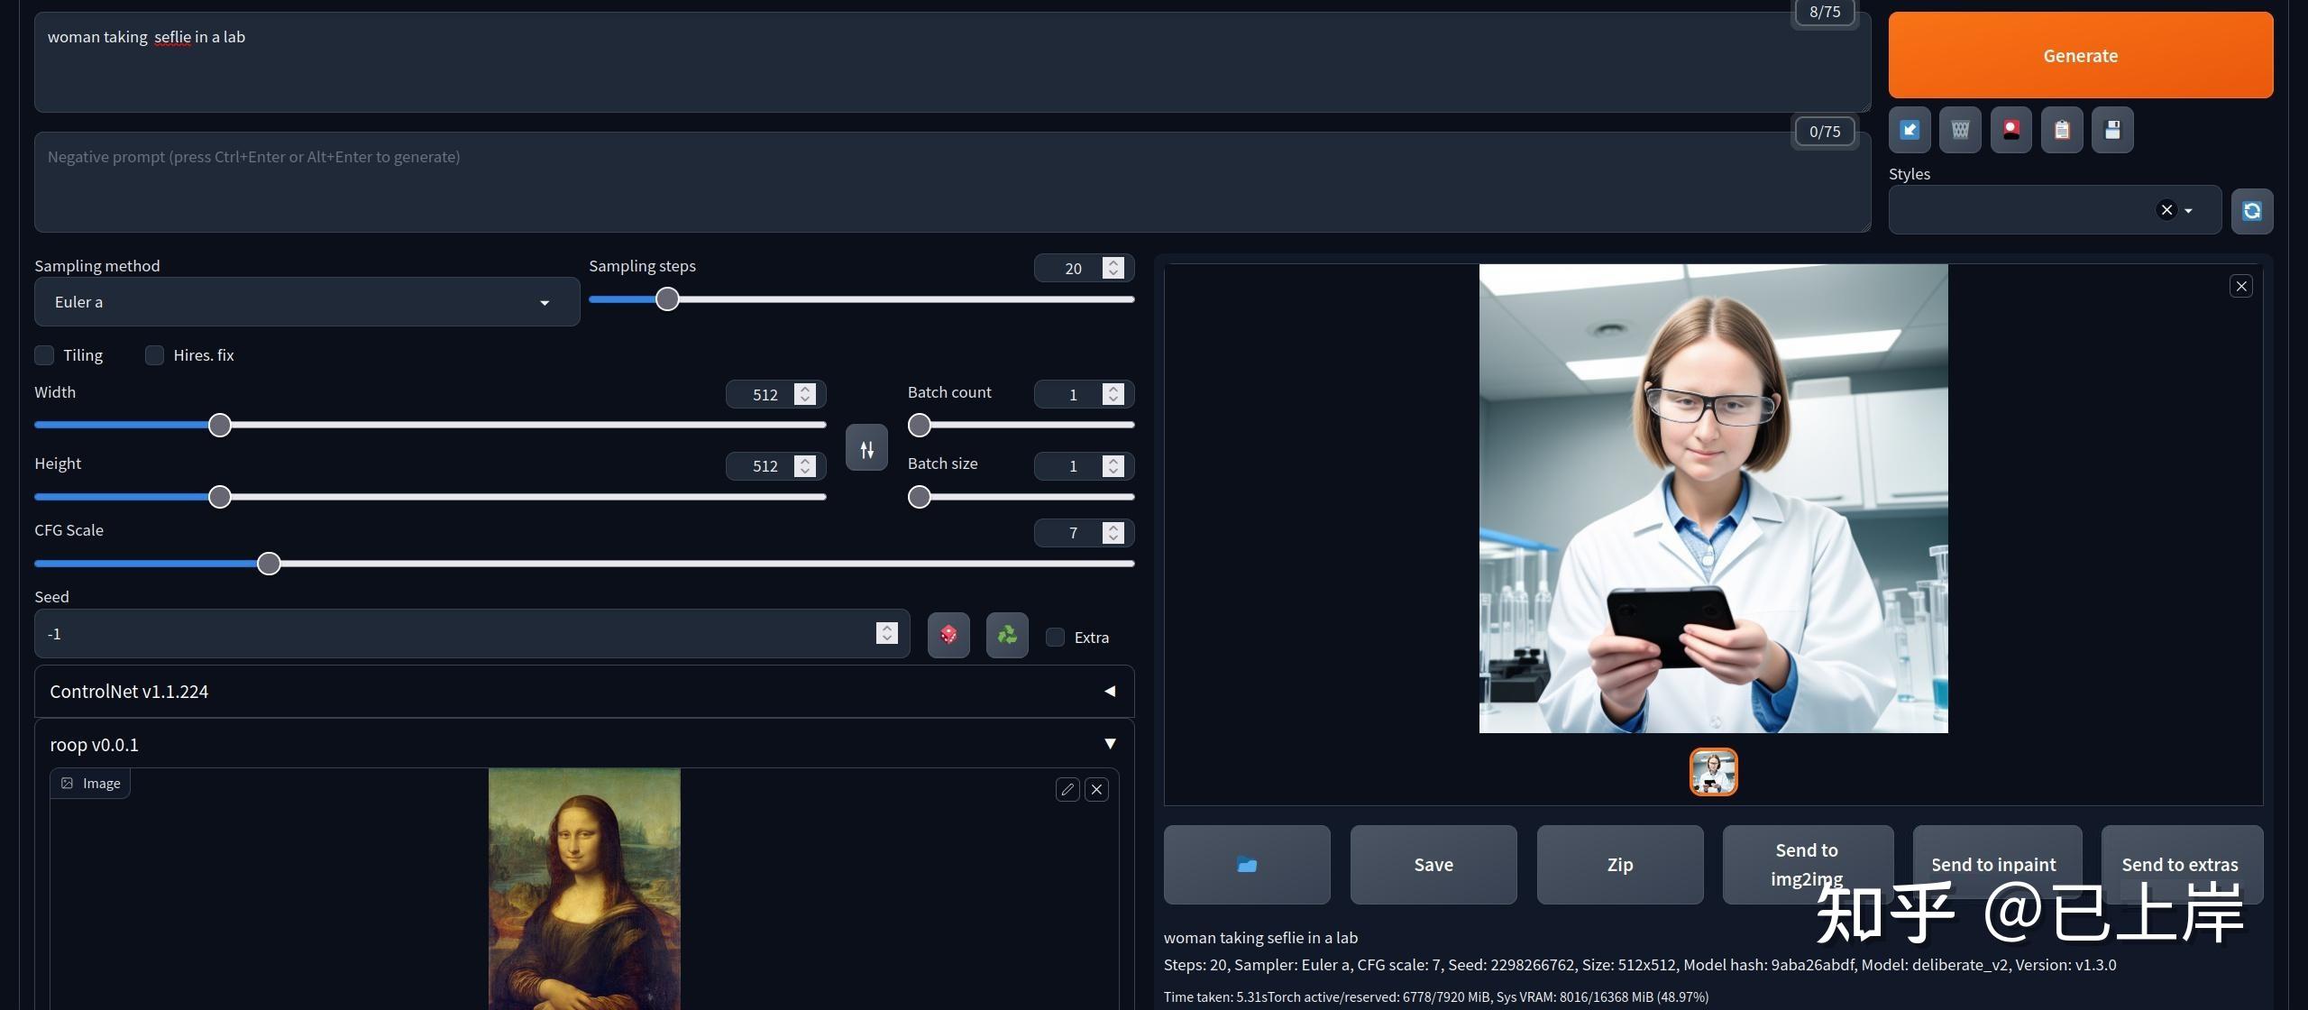Screen dimensions: 2308x1010
Task: Open the Sampling method dropdown
Action: (x=307, y=302)
